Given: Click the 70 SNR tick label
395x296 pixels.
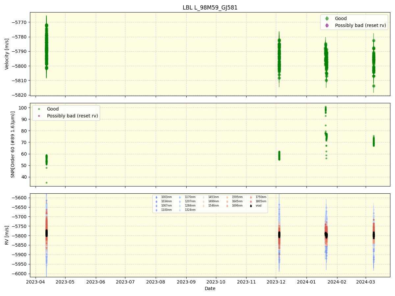Looking at the screenshot, I should pos(25,142).
